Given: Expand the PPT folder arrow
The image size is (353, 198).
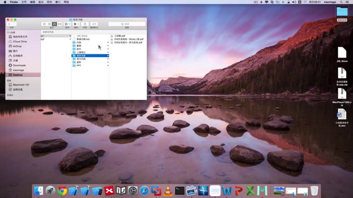Looking at the screenshot, I should (108, 65).
